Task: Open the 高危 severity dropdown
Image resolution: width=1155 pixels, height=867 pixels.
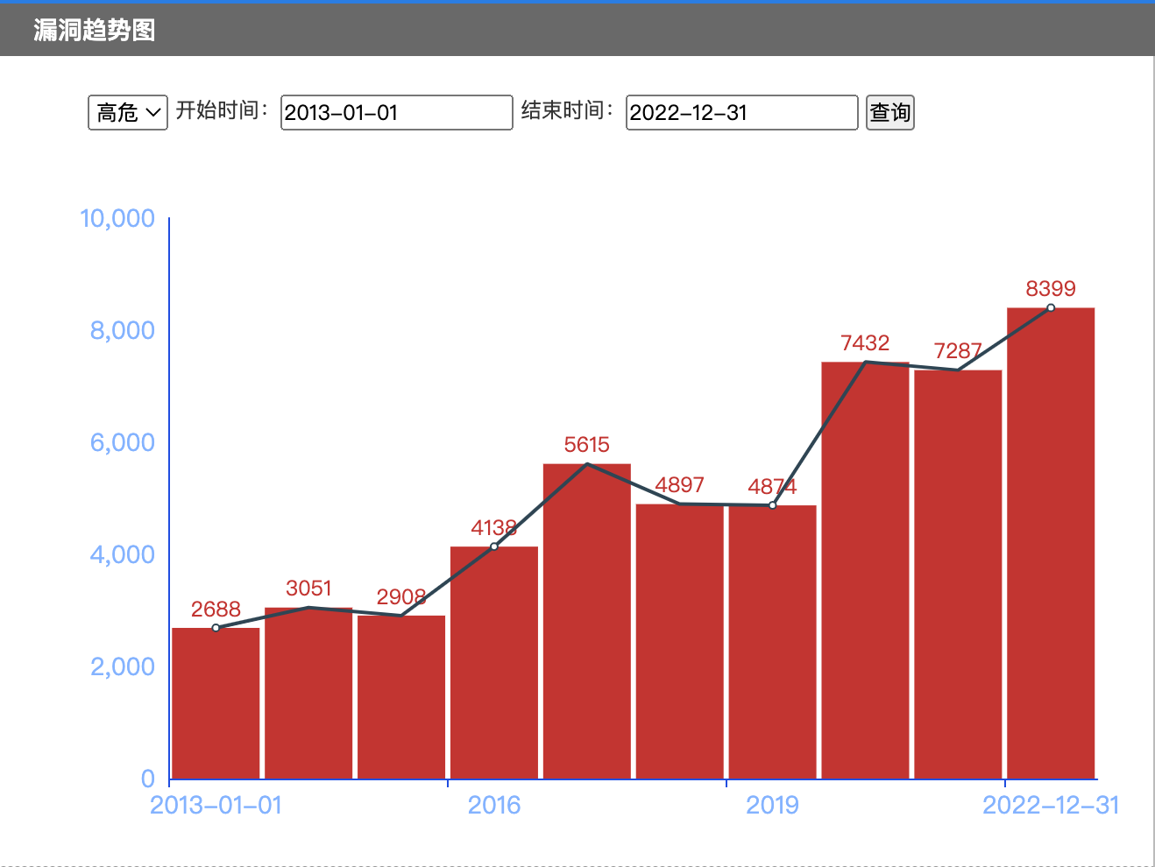Action: click(x=128, y=112)
